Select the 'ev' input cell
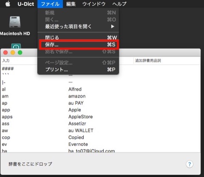This screenshot has height=177, width=204. coord(4,144)
